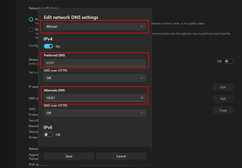242x168 pixels.
Task: Select the Public network profile radio button
Action: click(31, 19)
